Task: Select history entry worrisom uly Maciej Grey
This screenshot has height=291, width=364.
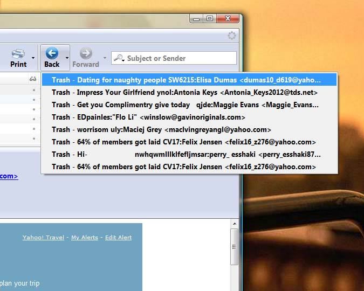Action: [x=189, y=129]
